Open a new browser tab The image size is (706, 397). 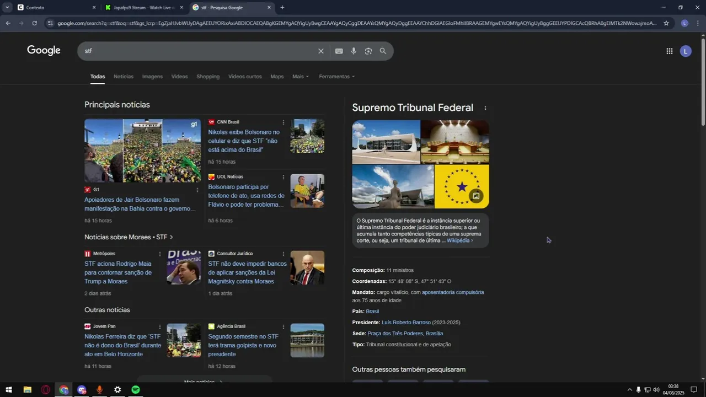pyautogui.click(x=282, y=8)
